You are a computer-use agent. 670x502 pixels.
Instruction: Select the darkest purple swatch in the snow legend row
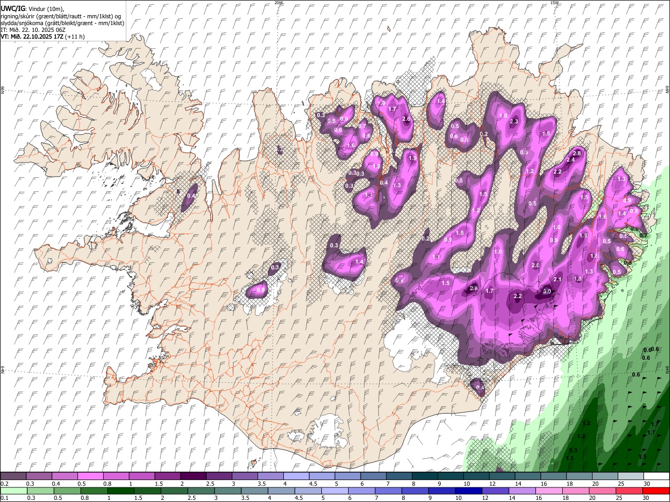click(193, 476)
